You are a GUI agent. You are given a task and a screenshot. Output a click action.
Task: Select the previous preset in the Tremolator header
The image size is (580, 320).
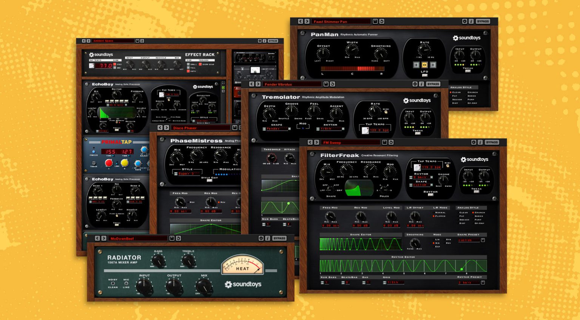pyautogui.click(x=251, y=84)
